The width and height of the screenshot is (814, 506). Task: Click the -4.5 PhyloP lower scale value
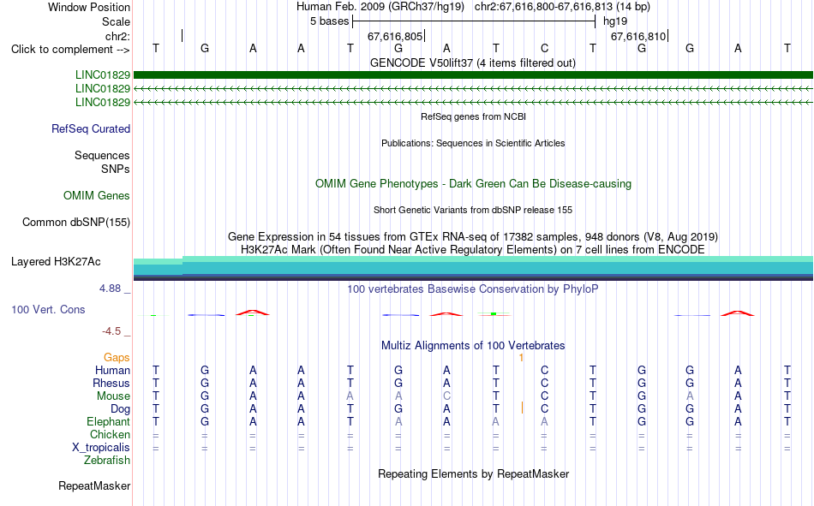(x=111, y=331)
